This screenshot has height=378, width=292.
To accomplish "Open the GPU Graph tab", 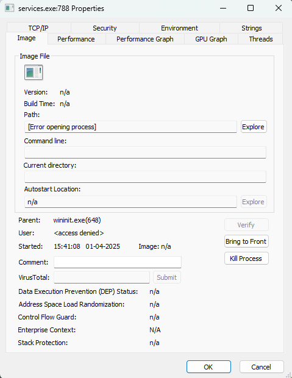I will 211,39.
